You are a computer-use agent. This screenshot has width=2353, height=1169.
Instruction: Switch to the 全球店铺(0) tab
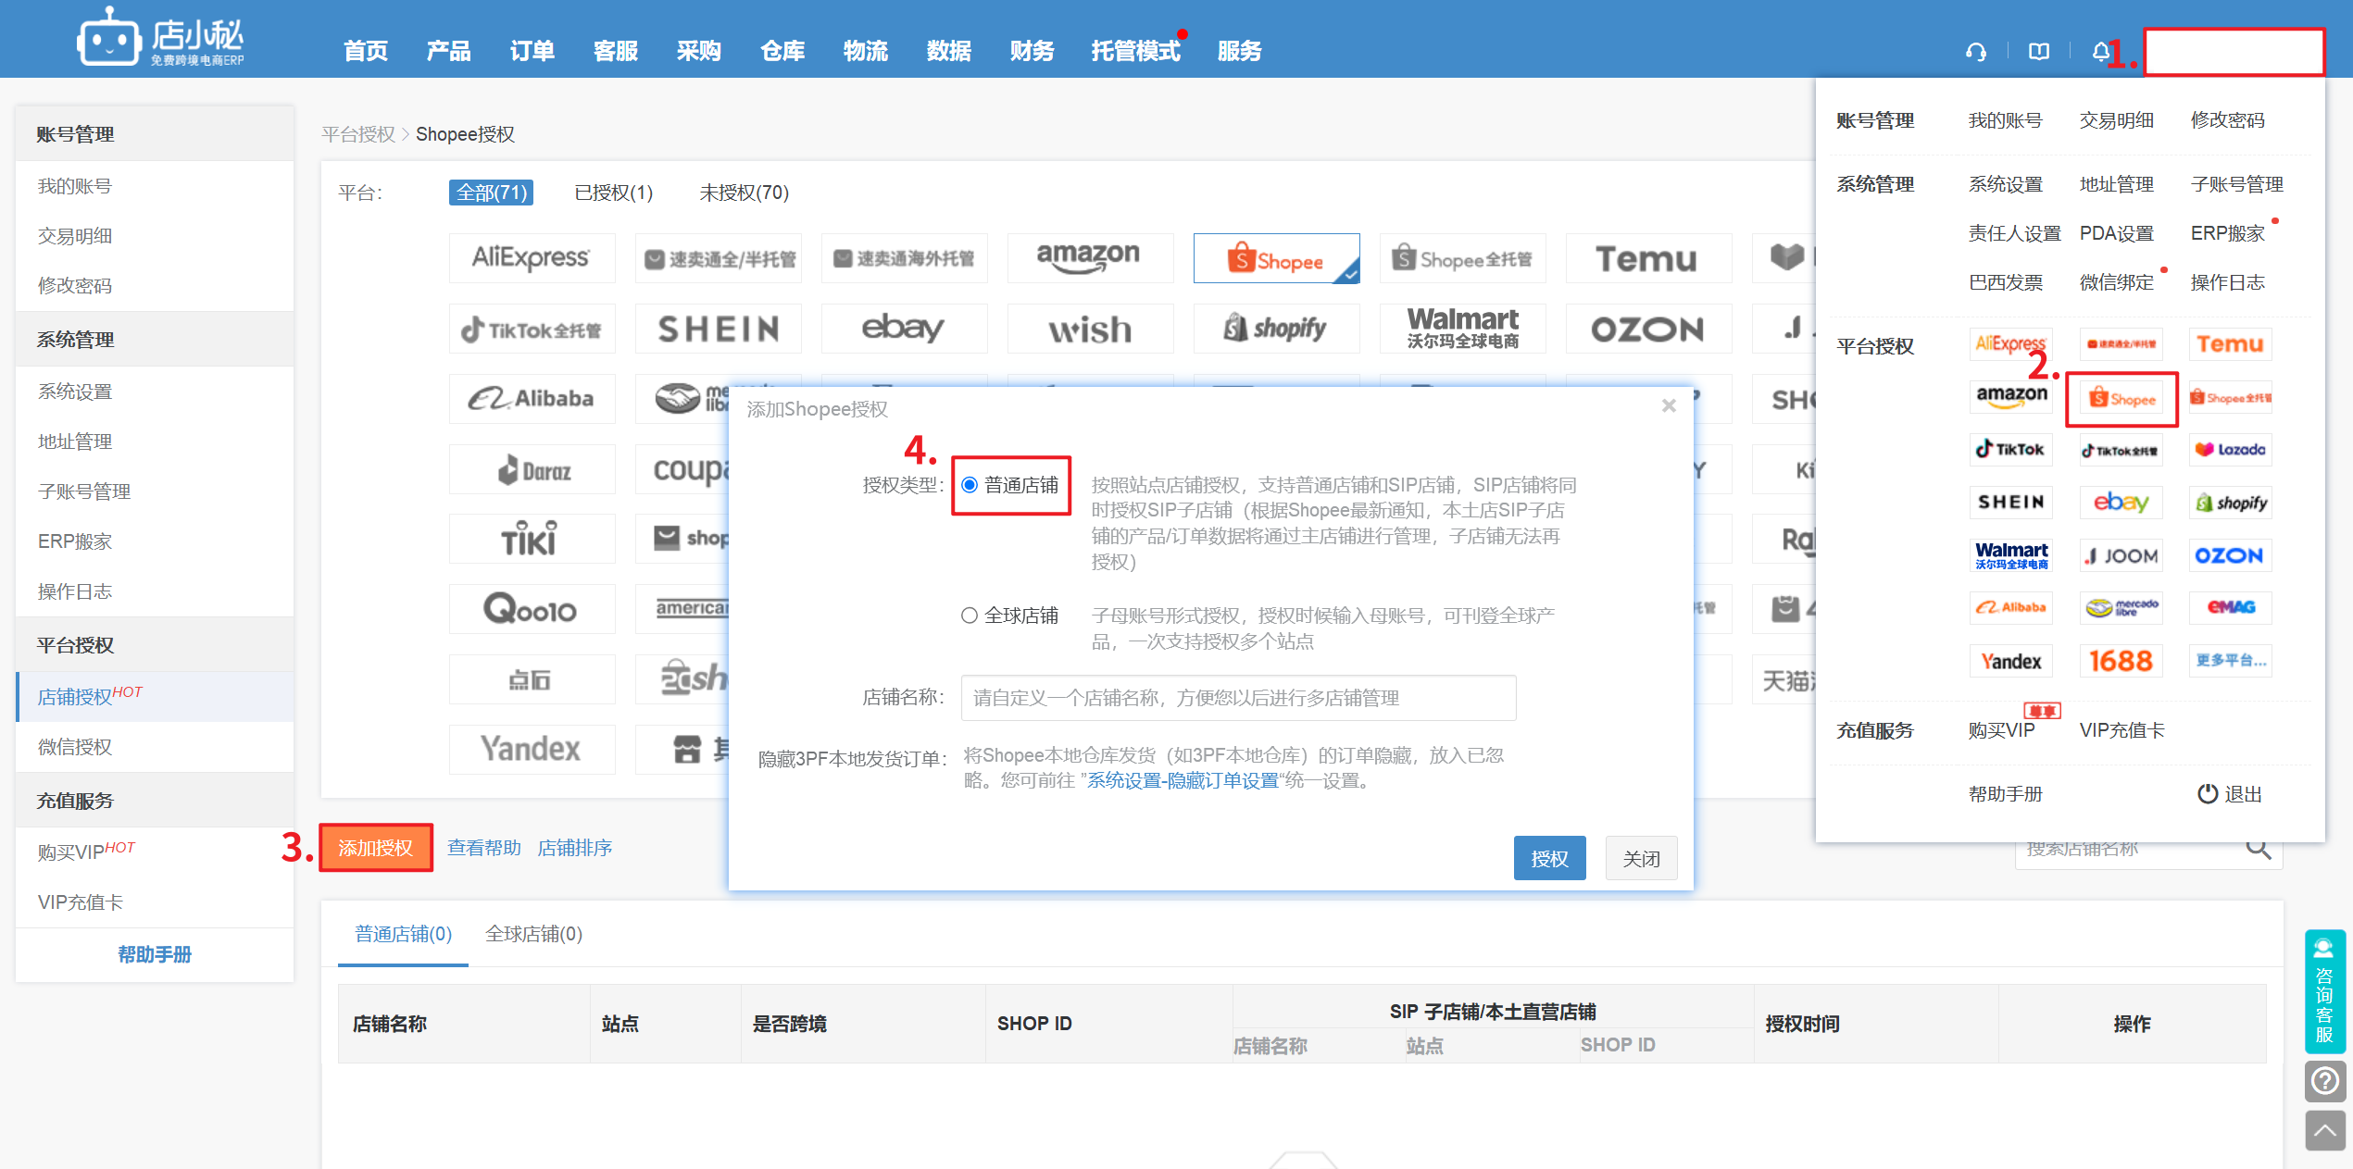pyautogui.click(x=533, y=934)
